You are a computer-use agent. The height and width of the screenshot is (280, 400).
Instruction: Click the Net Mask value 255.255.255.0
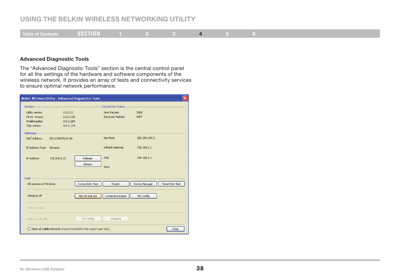pos(145,138)
